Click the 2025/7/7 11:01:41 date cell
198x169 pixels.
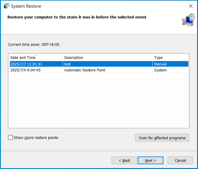coord(26,64)
